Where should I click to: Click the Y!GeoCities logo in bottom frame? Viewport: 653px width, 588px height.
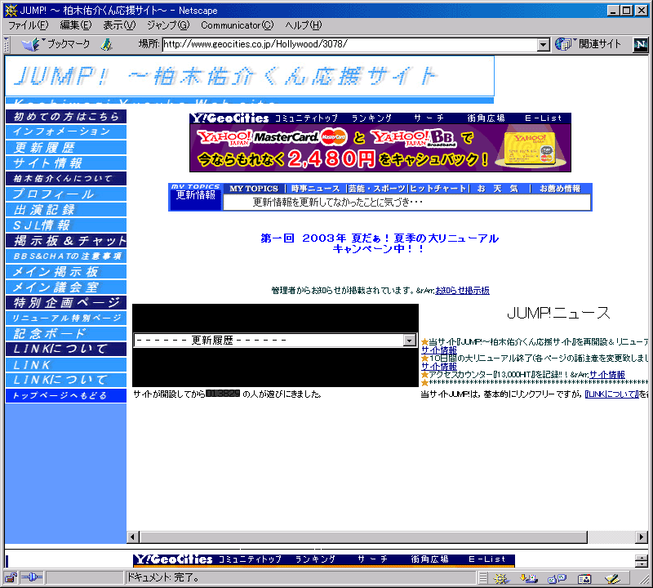click(x=173, y=559)
